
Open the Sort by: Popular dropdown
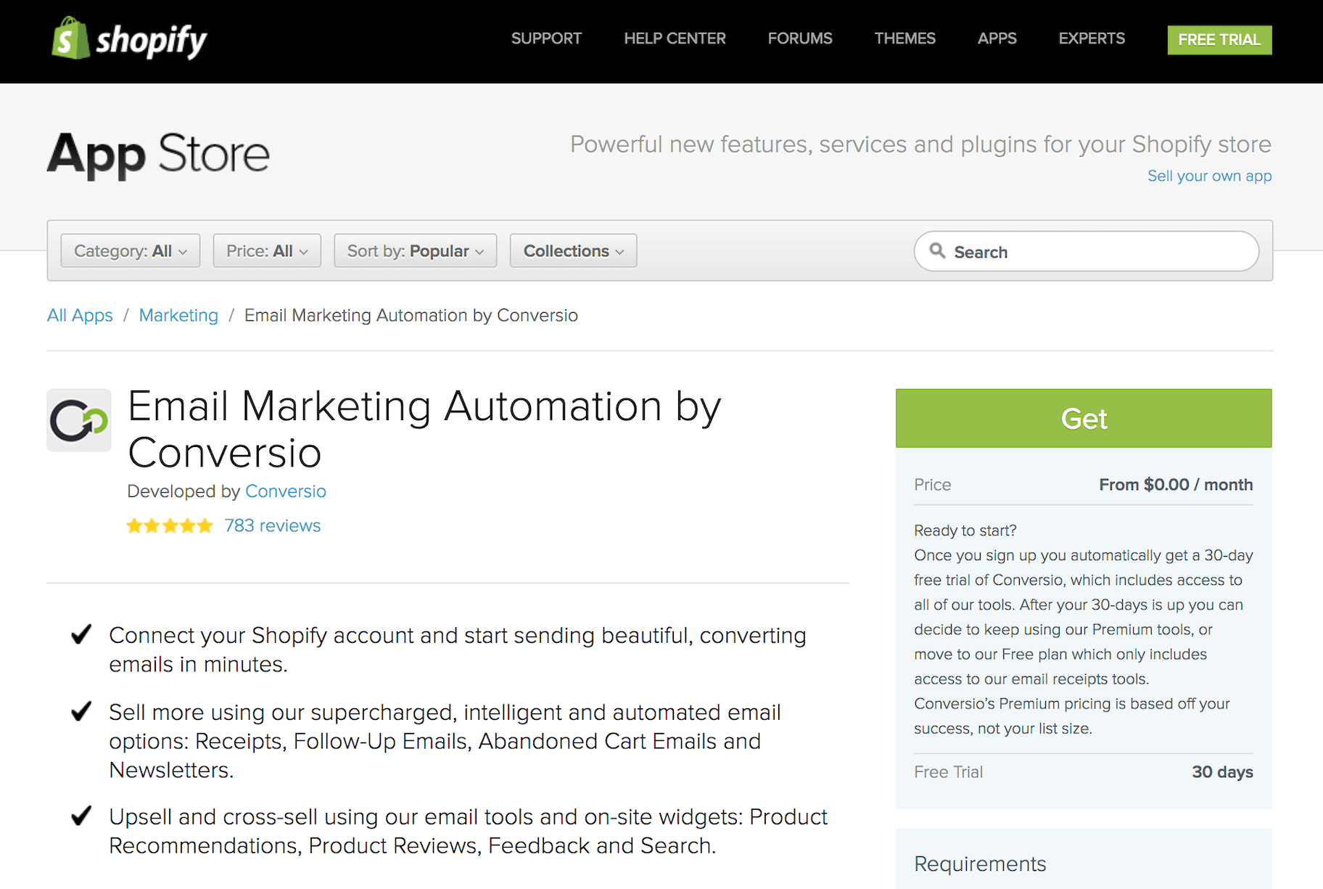coord(414,250)
